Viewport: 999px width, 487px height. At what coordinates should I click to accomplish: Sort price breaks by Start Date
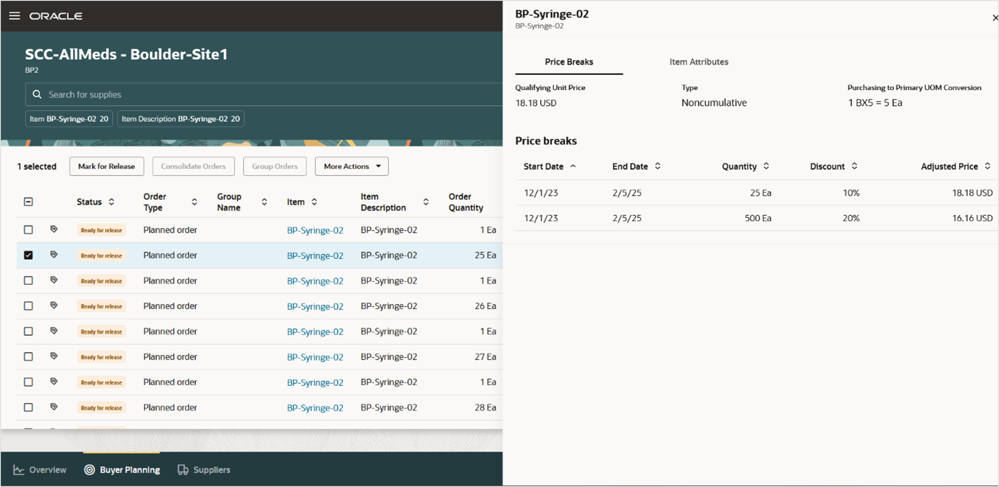click(573, 166)
